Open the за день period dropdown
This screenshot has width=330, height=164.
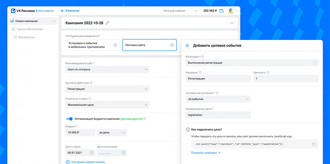point(112,133)
